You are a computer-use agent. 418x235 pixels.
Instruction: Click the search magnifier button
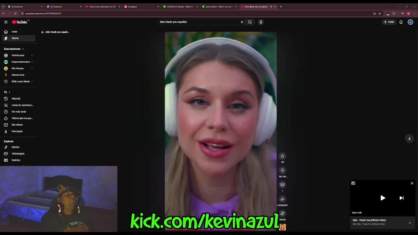(250, 22)
